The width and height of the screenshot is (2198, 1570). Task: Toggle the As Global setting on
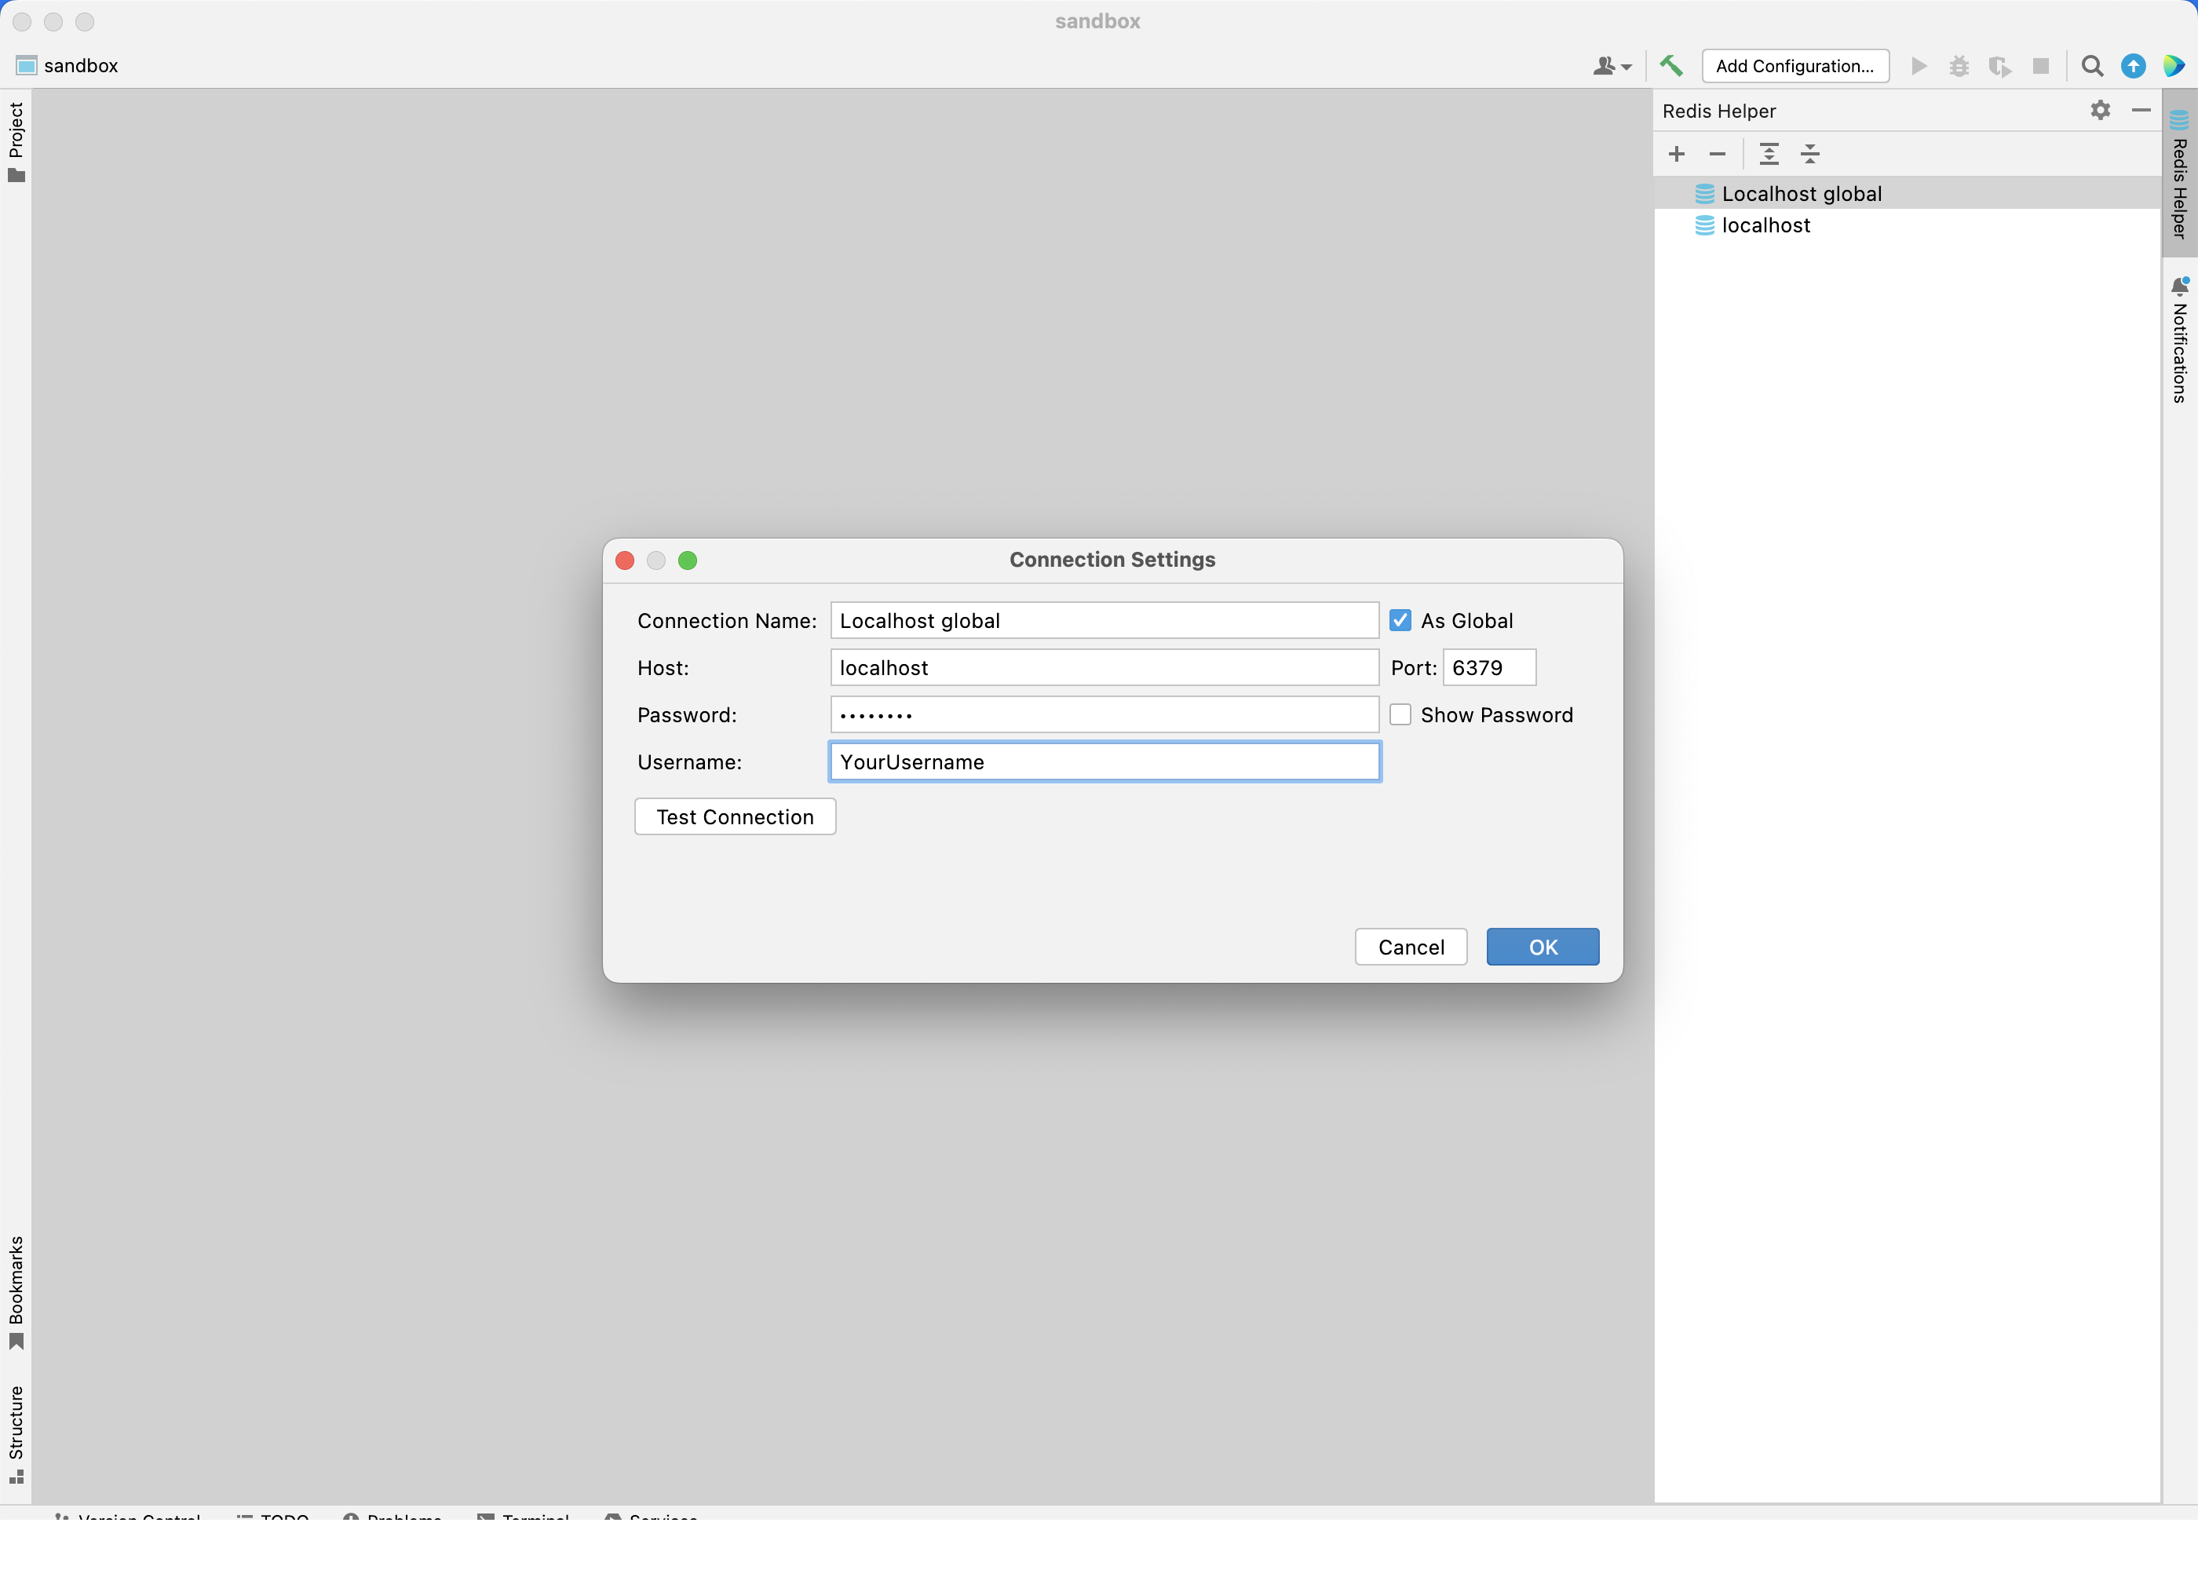1401,619
